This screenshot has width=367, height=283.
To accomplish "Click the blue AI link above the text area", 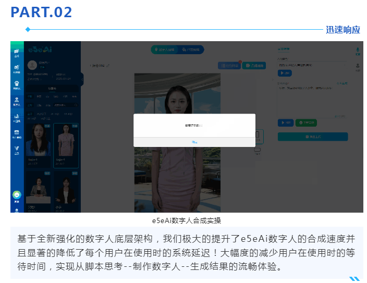I will tap(342, 83).
